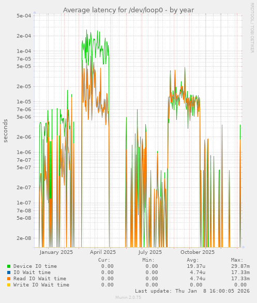Select the 'IO Wait time' legend label
This screenshot has height=303, width=257.
32,272
